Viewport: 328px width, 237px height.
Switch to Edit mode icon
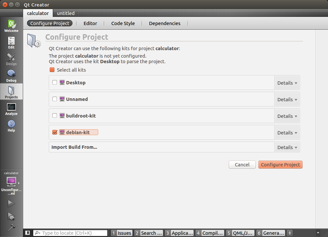tap(11, 42)
